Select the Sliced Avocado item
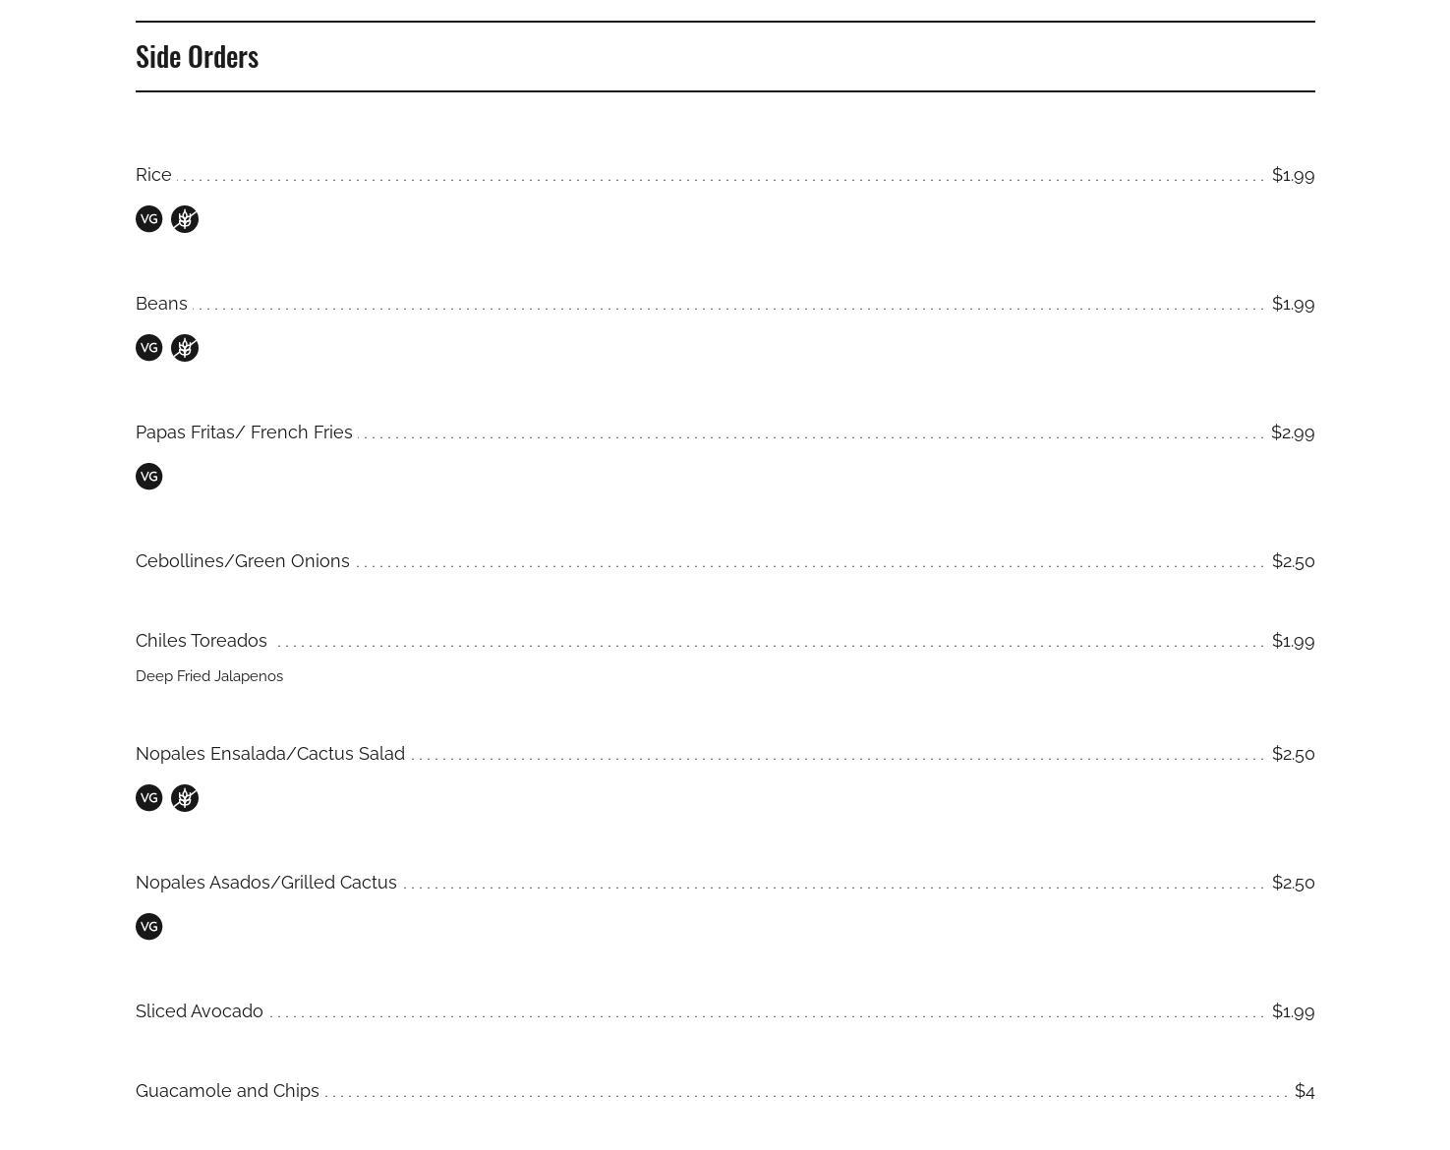Screen dimensions: 1450x1150 200,1011
